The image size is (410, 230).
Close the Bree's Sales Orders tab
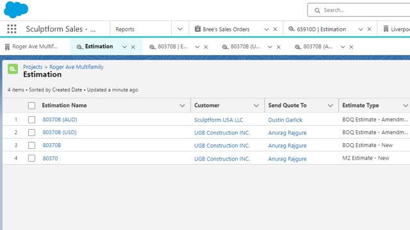click(275, 29)
